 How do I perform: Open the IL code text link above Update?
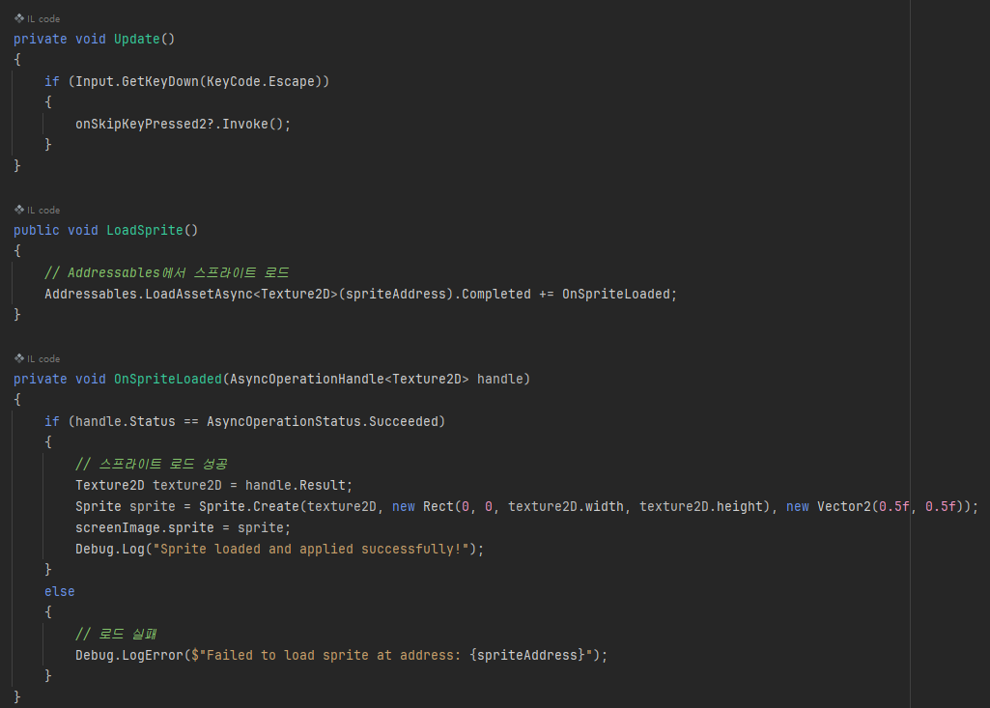pyautogui.click(x=43, y=19)
